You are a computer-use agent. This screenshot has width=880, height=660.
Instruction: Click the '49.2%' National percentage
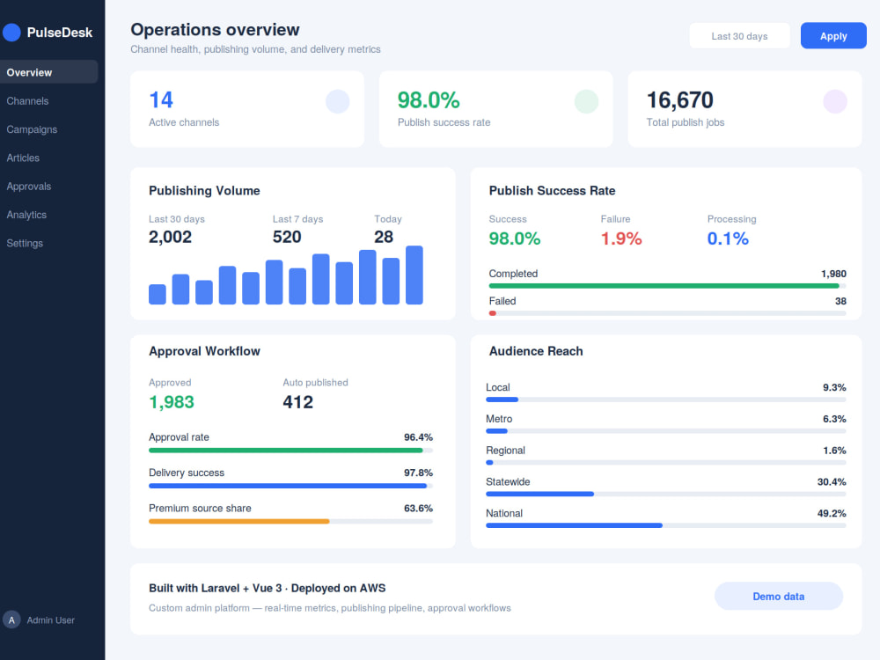click(832, 514)
